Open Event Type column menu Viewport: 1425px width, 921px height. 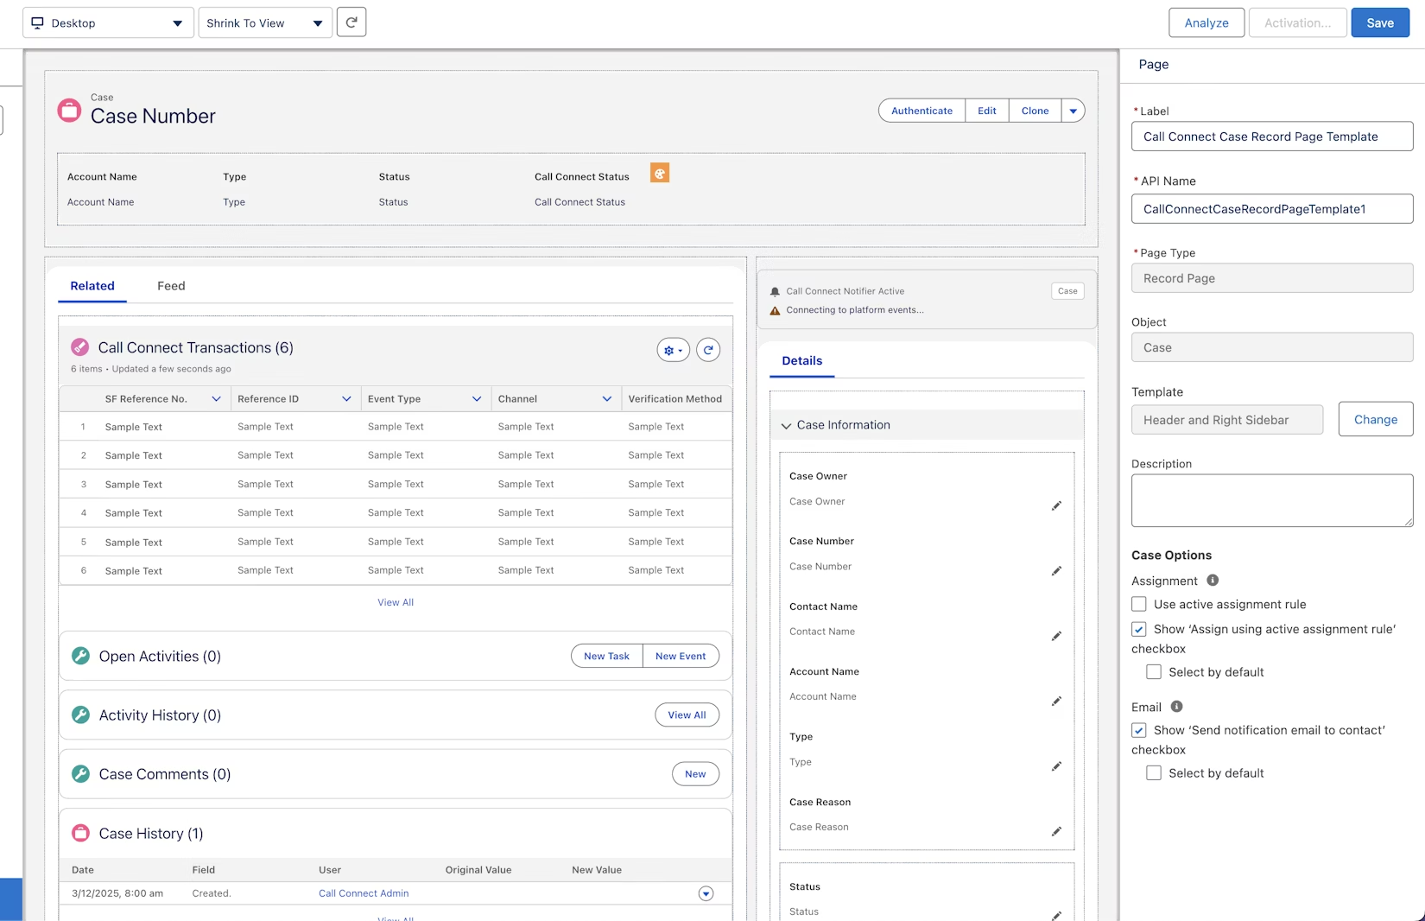(477, 398)
